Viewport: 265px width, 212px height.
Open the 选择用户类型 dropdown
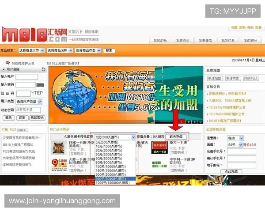29,102
